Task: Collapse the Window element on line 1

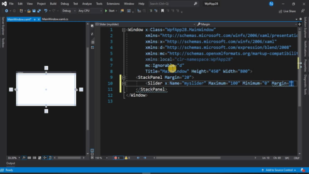Action: [124, 30]
